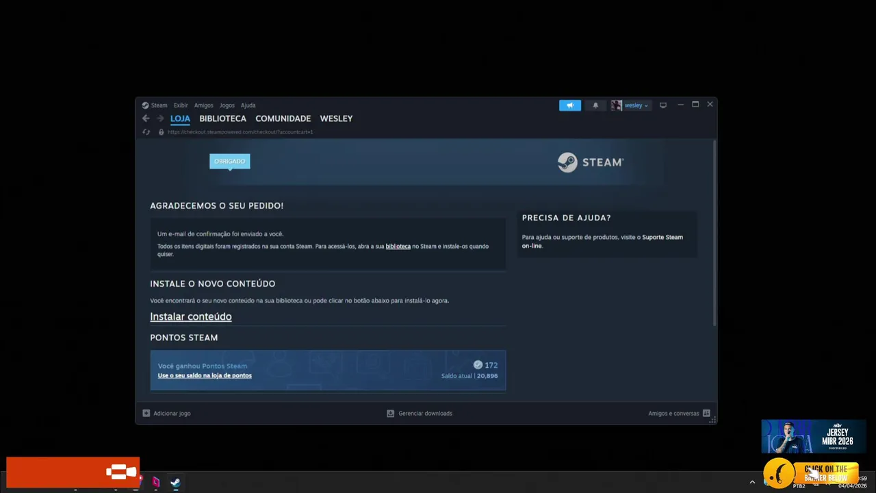Click the Steam logo in the banner
This screenshot has width=876, height=493.
[x=590, y=162]
